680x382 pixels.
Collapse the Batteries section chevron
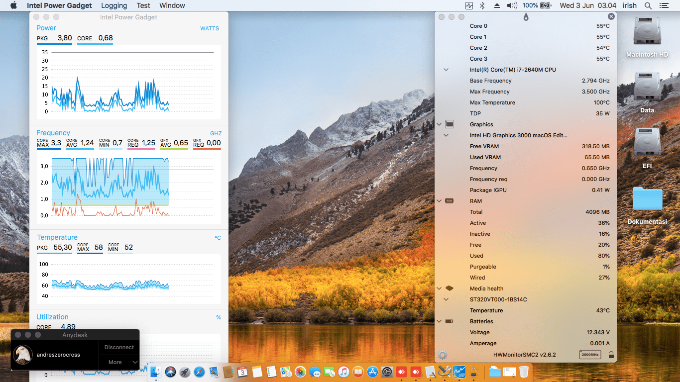coord(439,321)
